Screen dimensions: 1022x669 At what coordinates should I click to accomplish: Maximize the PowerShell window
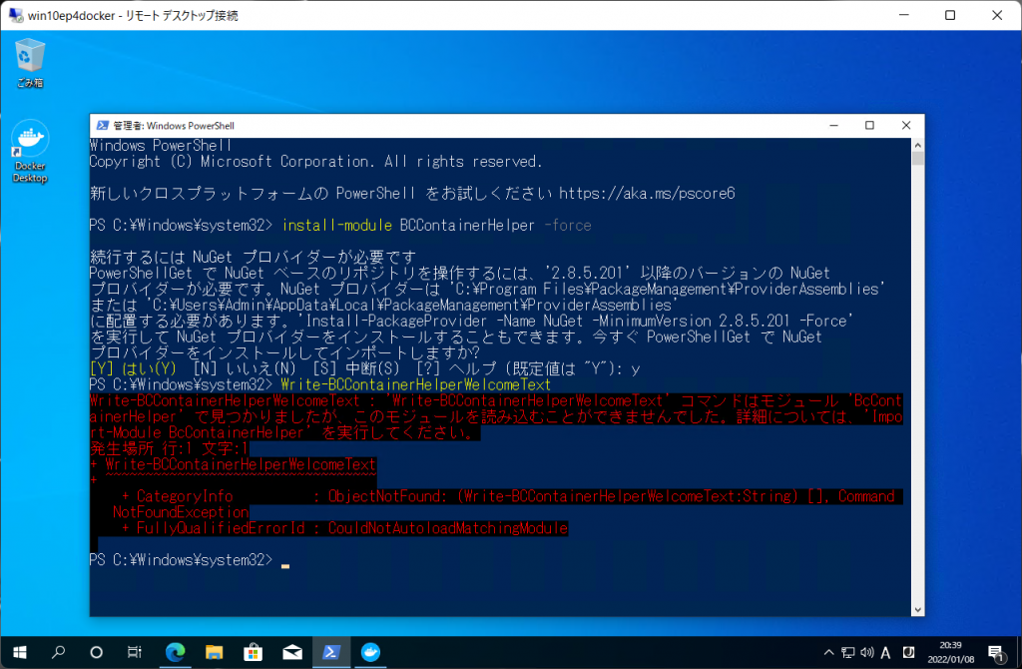pyautogui.click(x=869, y=125)
